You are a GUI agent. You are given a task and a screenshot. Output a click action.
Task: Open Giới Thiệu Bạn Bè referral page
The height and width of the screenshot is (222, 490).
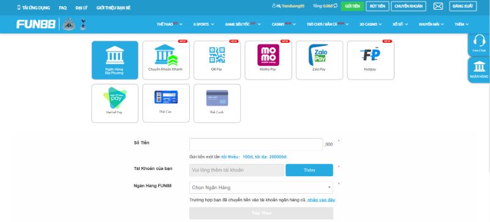[x=113, y=8]
